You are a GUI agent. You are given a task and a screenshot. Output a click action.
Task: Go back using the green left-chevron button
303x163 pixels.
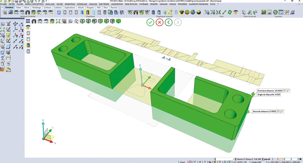(168, 22)
